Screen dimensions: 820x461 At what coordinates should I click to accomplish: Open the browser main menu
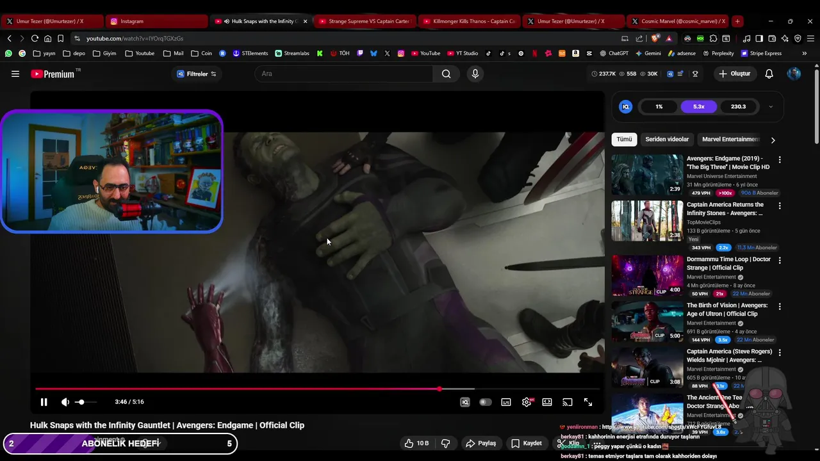click(x=810, y=38)
